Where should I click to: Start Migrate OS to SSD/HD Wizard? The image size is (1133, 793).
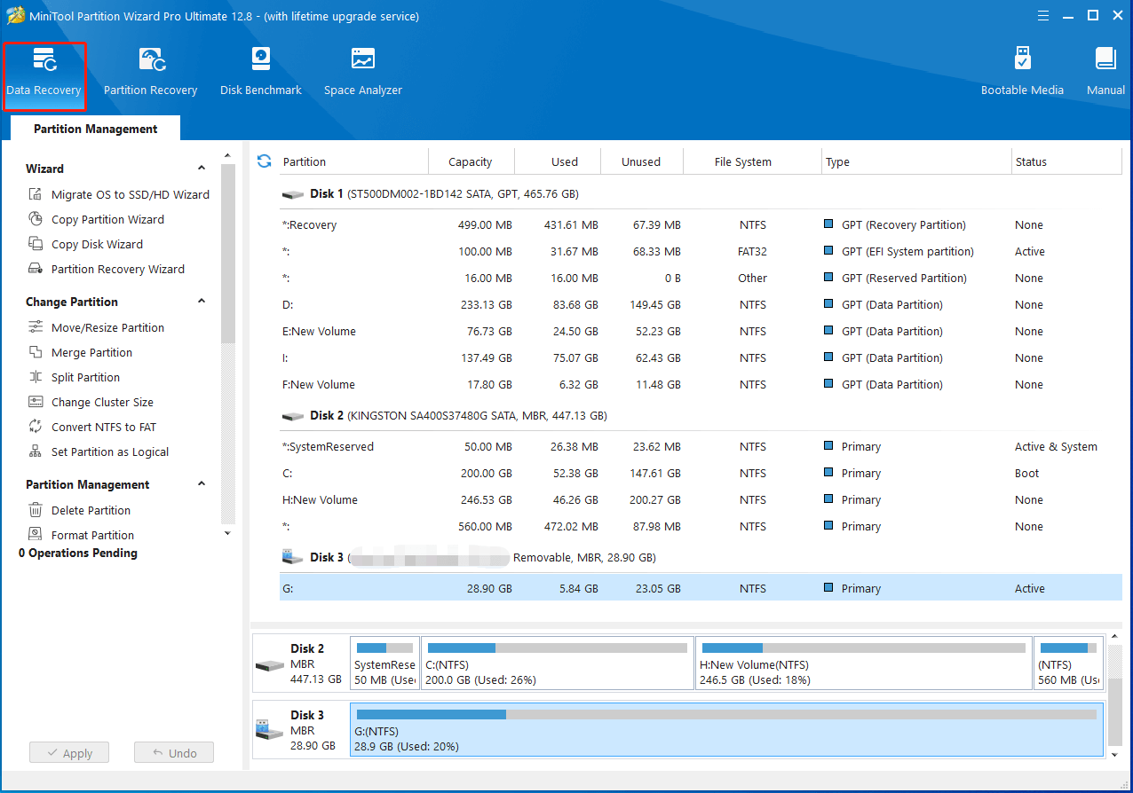[x=119, y=194]
